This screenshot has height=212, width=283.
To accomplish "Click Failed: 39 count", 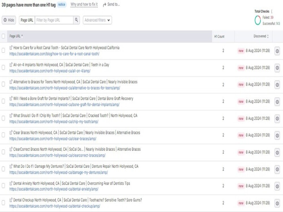I will [268, 18].
